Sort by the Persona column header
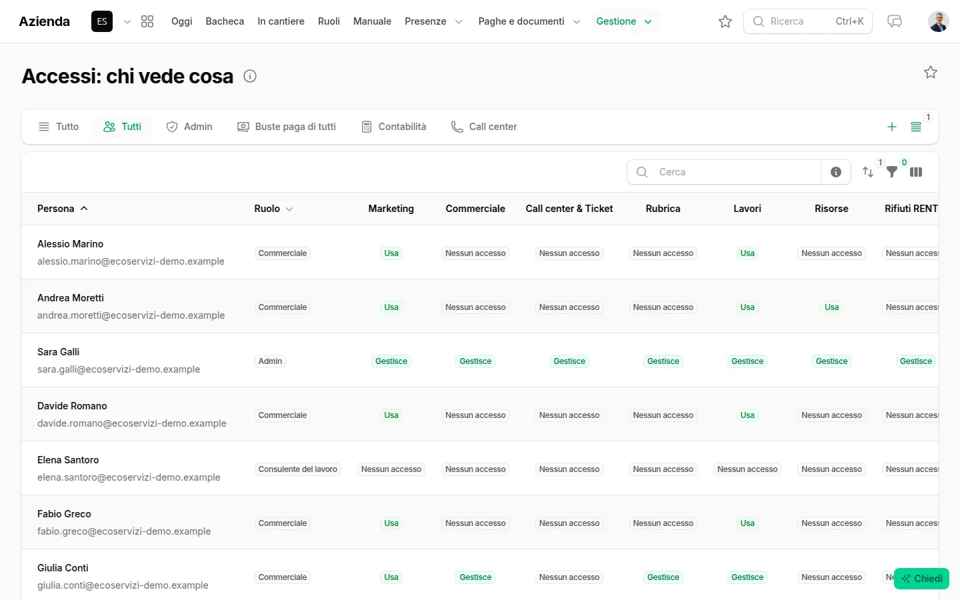The image size is (960, 600). [63, 209]
